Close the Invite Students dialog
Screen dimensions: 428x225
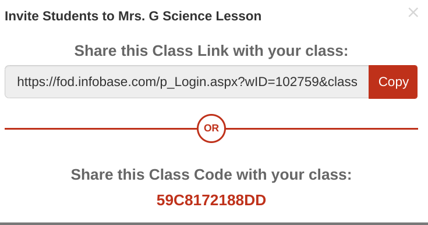pos(413,13)
